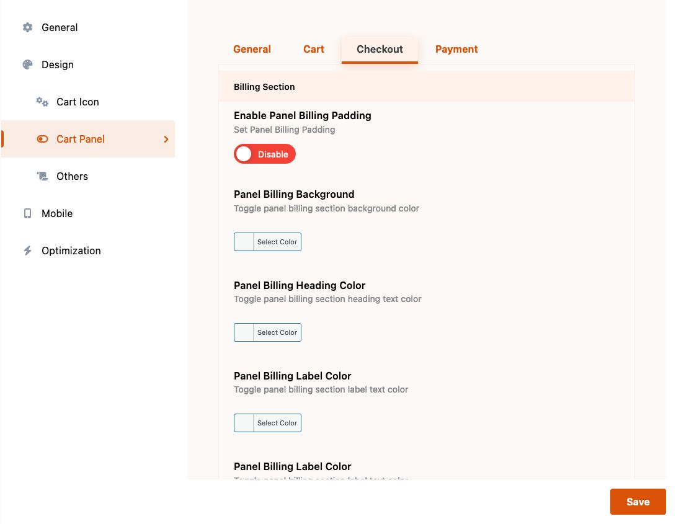676x524 pixels.
Task: Click Select Color under toggle label text description
Action: tap(277, 423)
